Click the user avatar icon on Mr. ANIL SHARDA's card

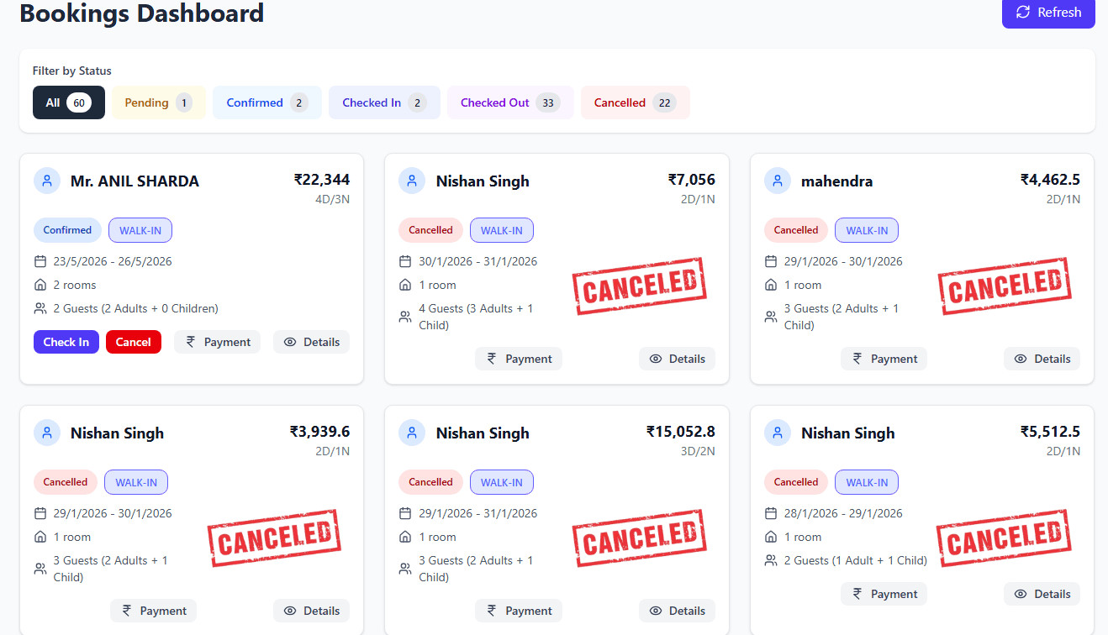pos(47,180)
